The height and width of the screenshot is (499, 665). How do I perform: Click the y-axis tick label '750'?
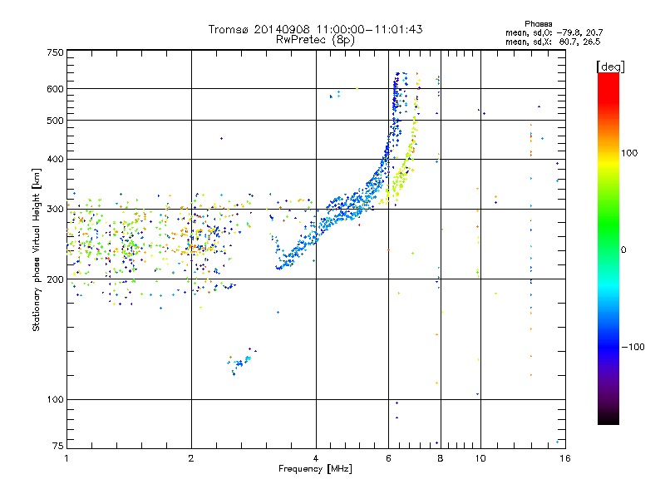(55, 52)
